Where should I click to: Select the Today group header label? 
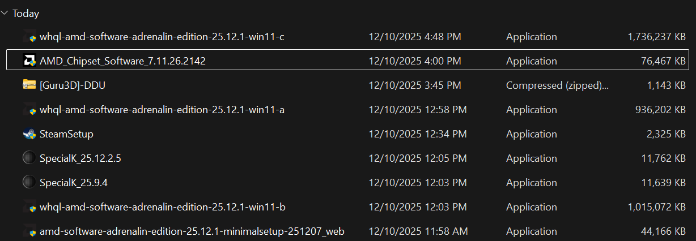26,13
